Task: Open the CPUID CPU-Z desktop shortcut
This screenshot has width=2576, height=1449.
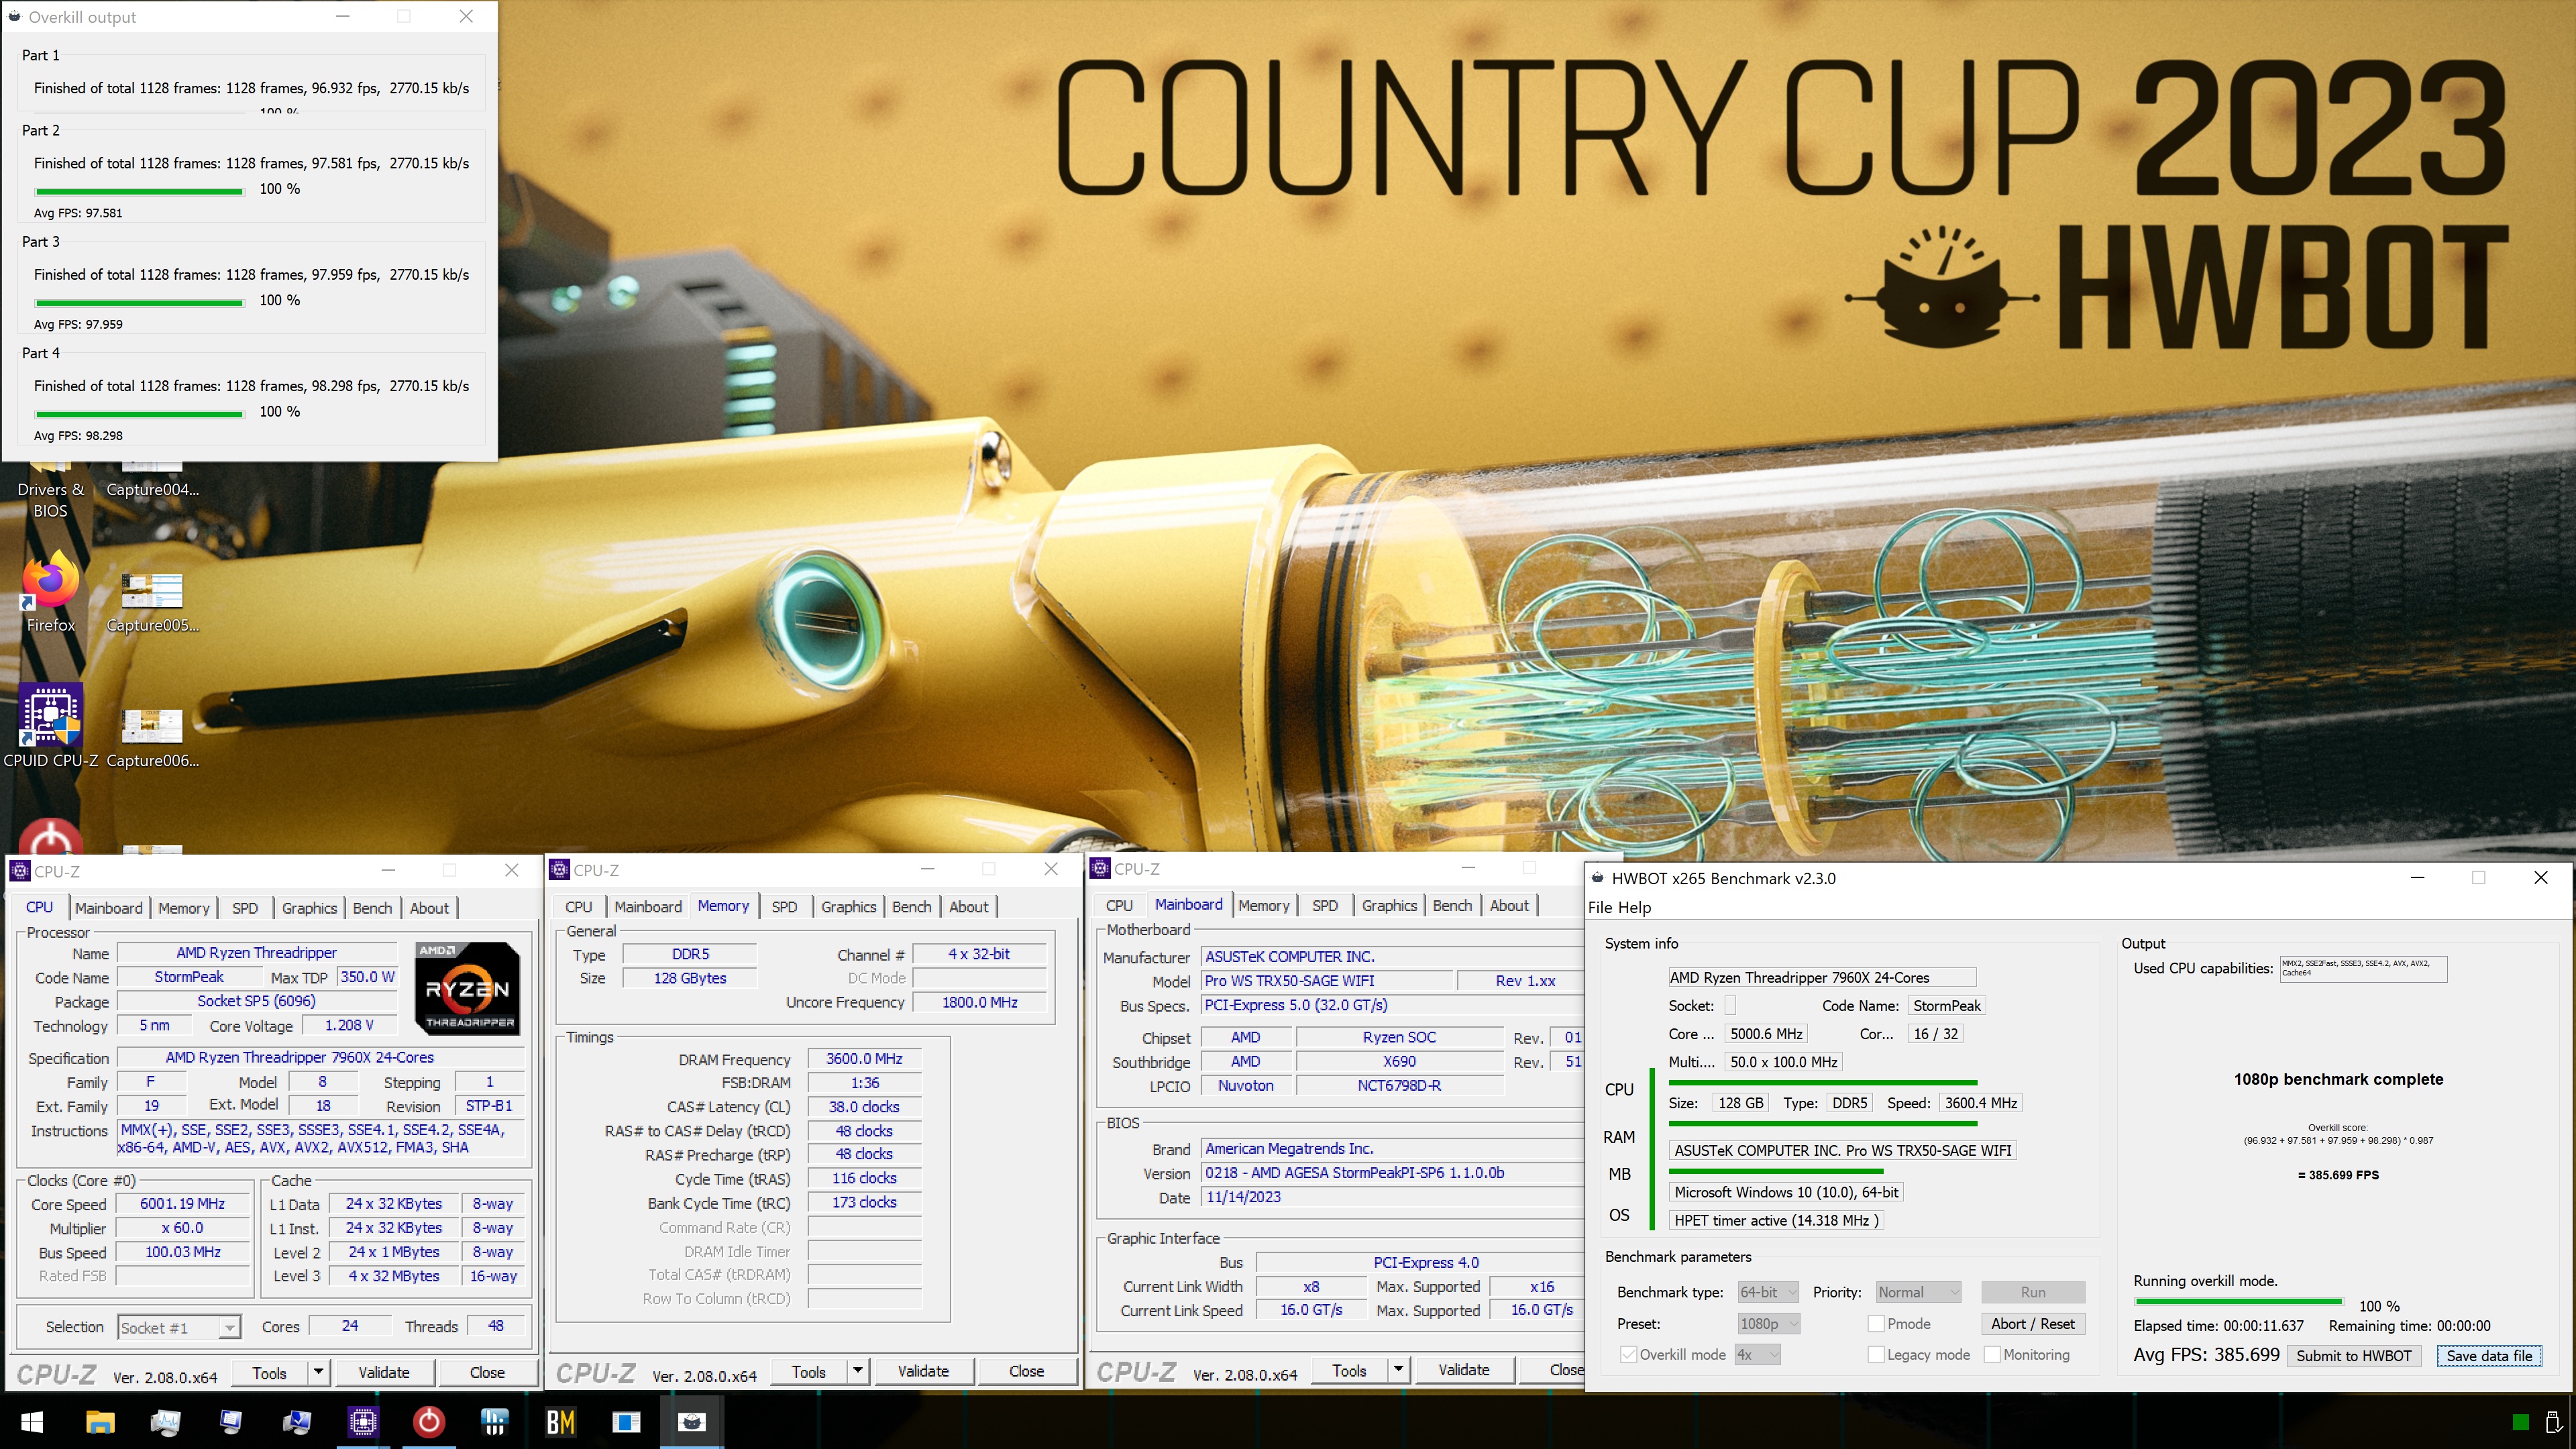Action: (50, 726)
